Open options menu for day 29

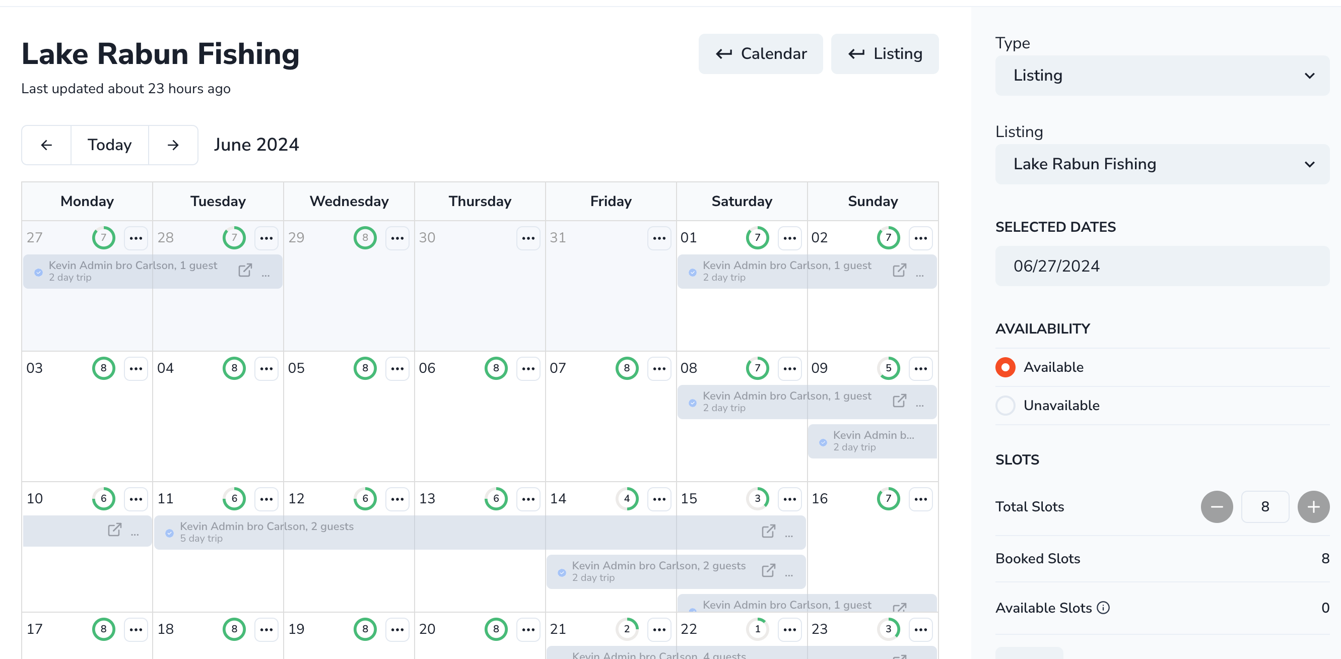click(x=397, y=238)
